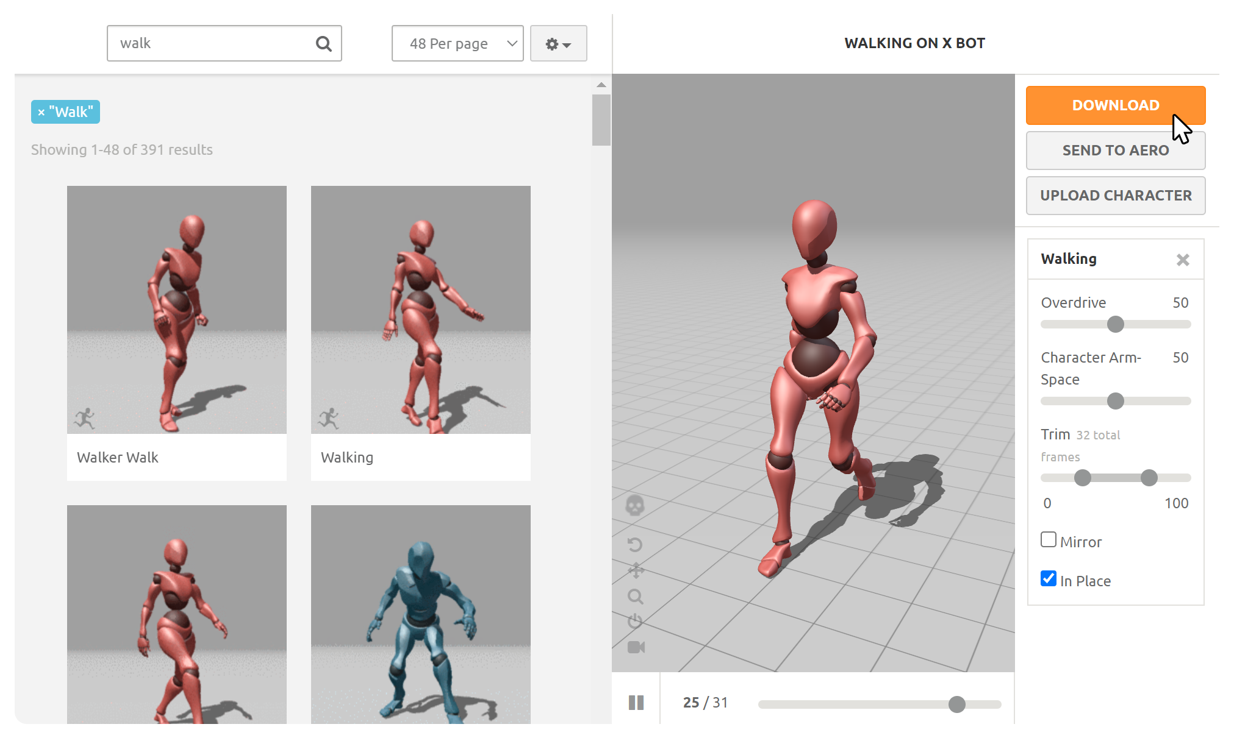Enable the Mirror checkbox
The image size is (1234, 738).
click(x=1049, y=540)
